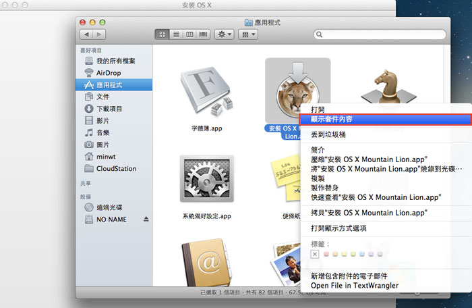This screenshot has height=308, width=472.
Task: Open 影片 folder in the sidebar
Action: [114, 121]
